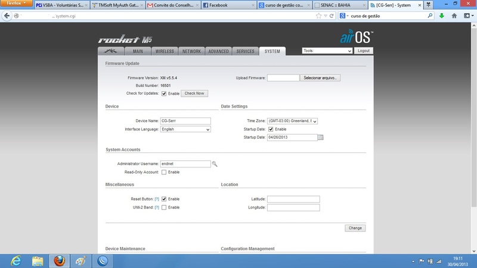The height and width of the screenshot is (268, 477).
Task: Open URL history dropdown arrow
Action: (326, 16)
